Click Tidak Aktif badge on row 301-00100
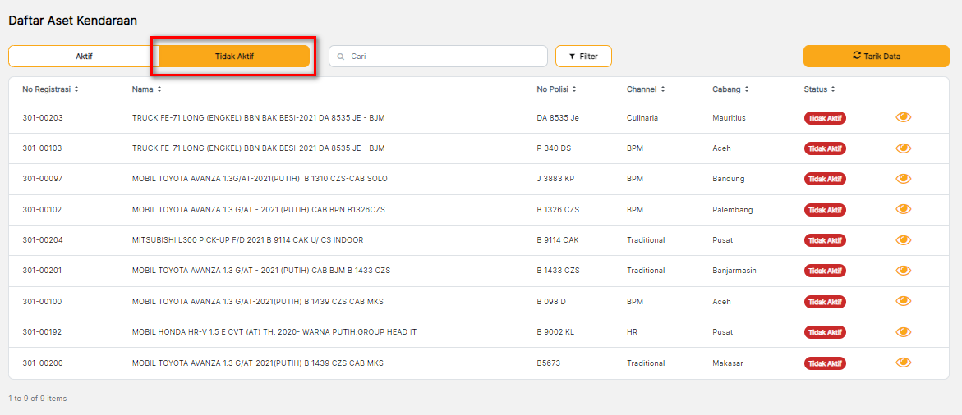This screenshot has width=962, height=415. tap(825, 302)
